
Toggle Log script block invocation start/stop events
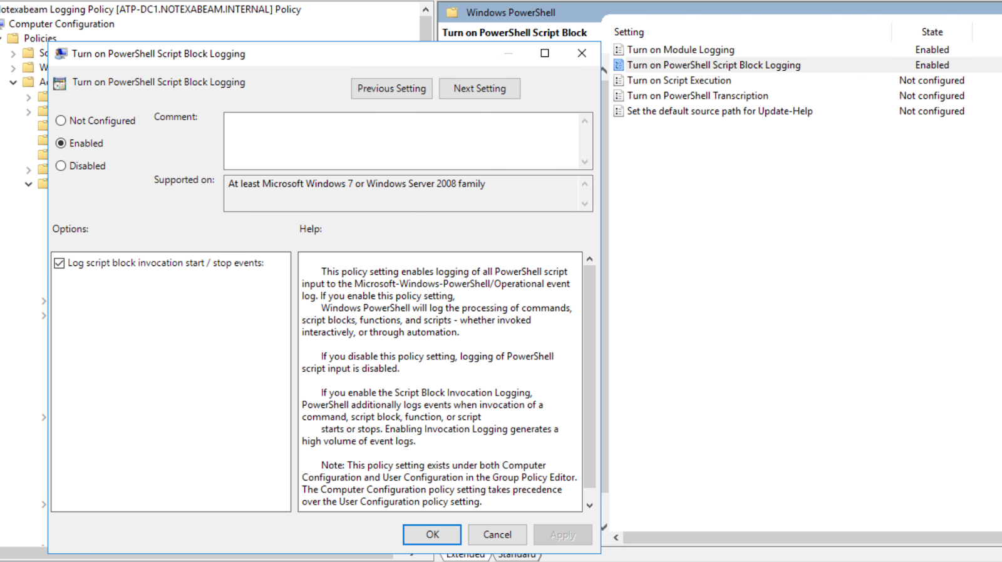(59, 263)
